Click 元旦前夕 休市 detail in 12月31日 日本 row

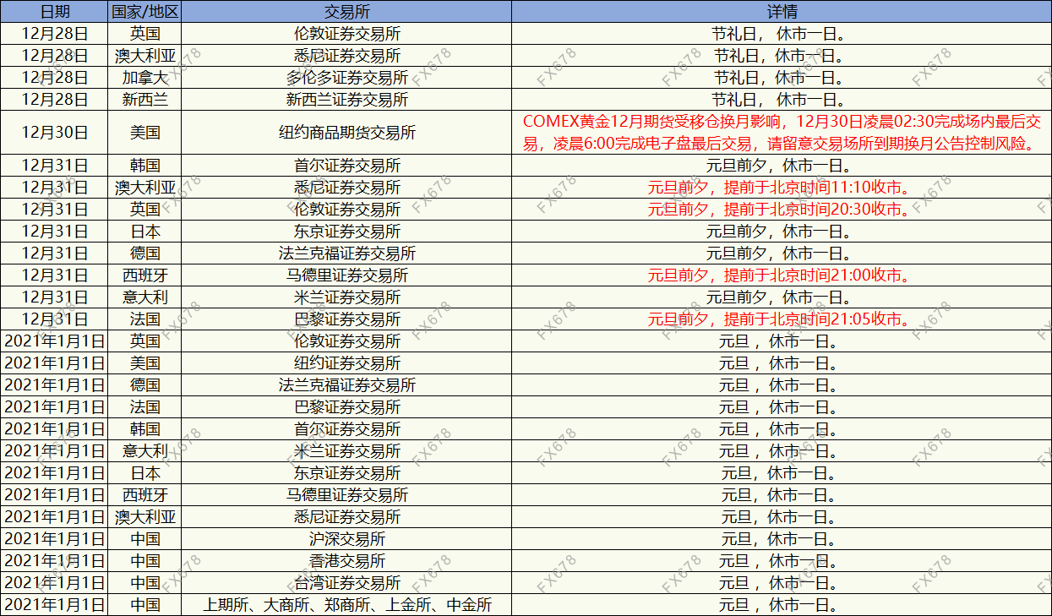pyautogui.click(x=782, y=232)
